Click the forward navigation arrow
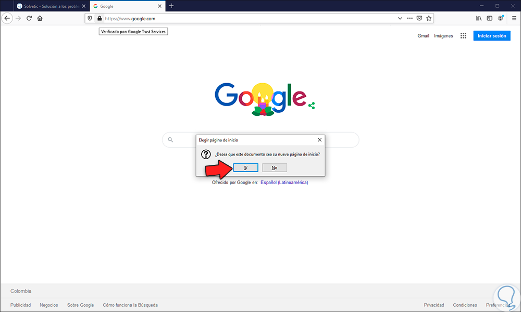 point(18,18)
